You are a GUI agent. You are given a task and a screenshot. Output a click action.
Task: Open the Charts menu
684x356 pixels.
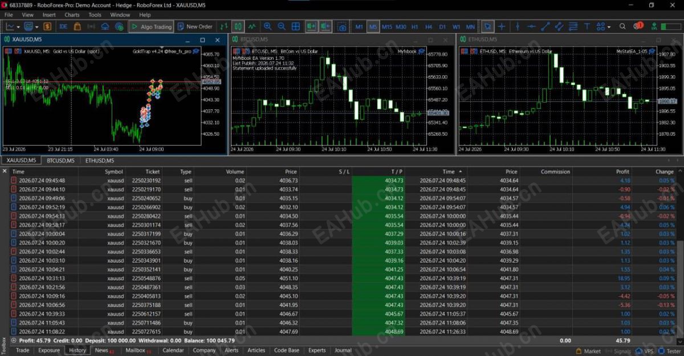click(72, 15)
